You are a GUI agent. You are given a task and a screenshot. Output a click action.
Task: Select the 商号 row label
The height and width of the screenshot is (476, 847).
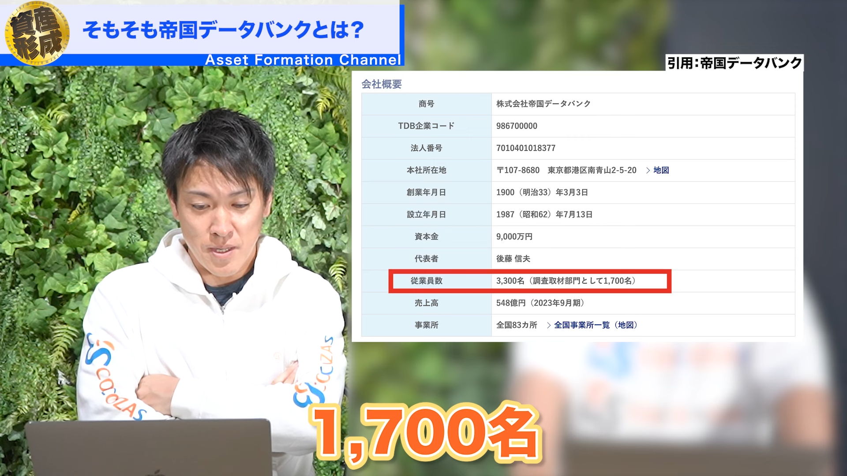pos(426,104)
